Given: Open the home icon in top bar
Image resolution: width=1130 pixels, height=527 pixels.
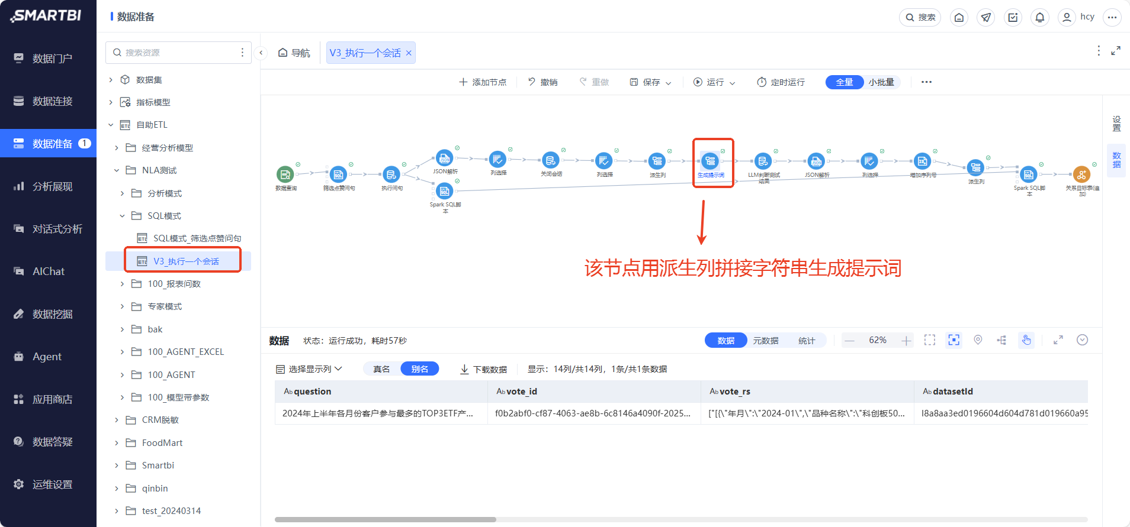Looking at the screenshot, I should click(959, 17).
